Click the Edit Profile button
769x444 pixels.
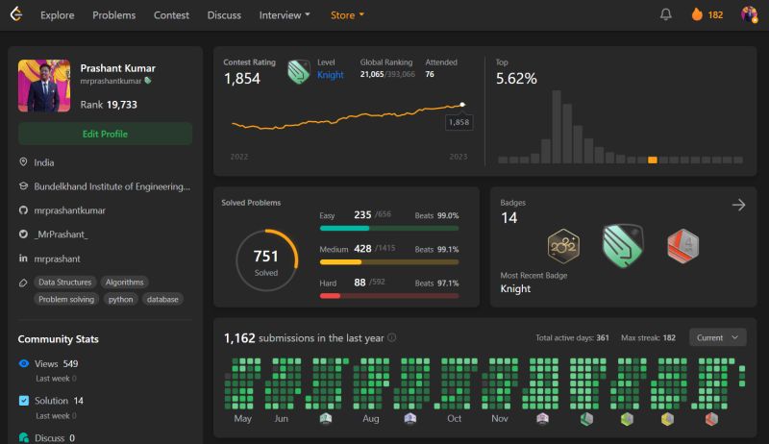pos(105,134)
